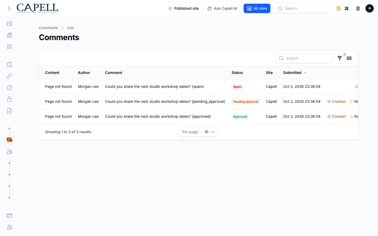This screenshot has width=378, height=236.
Task: Click the Content column header
Action: 52,73
